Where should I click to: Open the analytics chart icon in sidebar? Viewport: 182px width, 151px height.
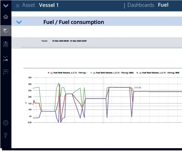(x=6, y=58)
